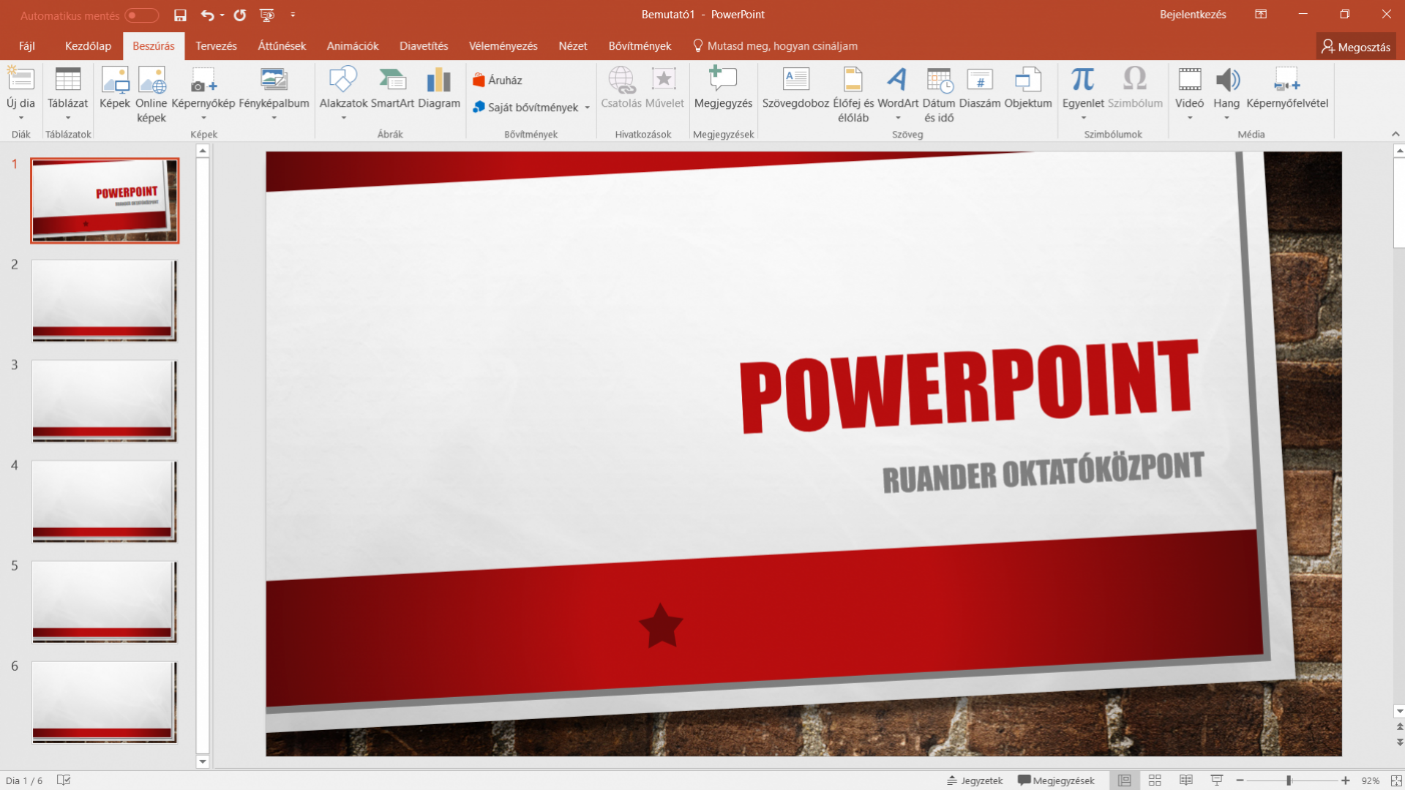This screenshot has width=1405, height=790.
Task: Insert pictures with Képek icon
Action: coord(115,88)
